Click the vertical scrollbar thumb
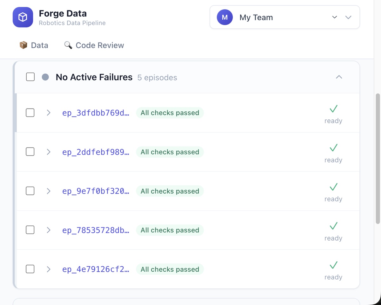Viewport: 381px width, 305px height. (x=378, y=159)
